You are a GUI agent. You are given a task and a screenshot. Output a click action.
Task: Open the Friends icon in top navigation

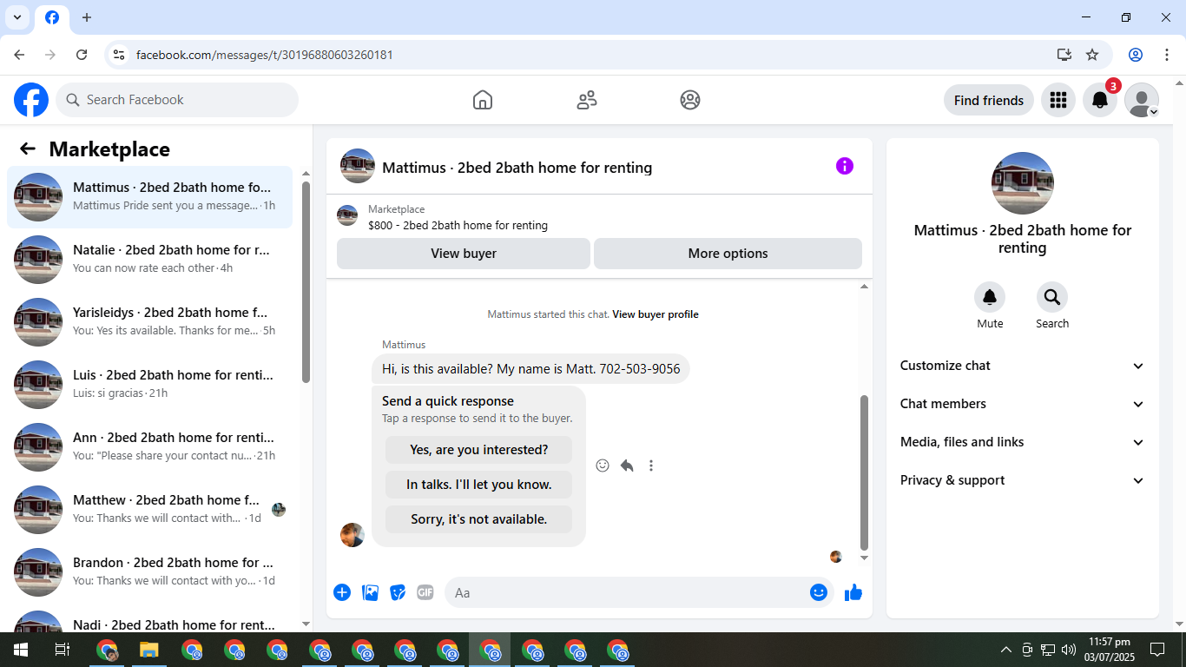[x=587, y=100]
